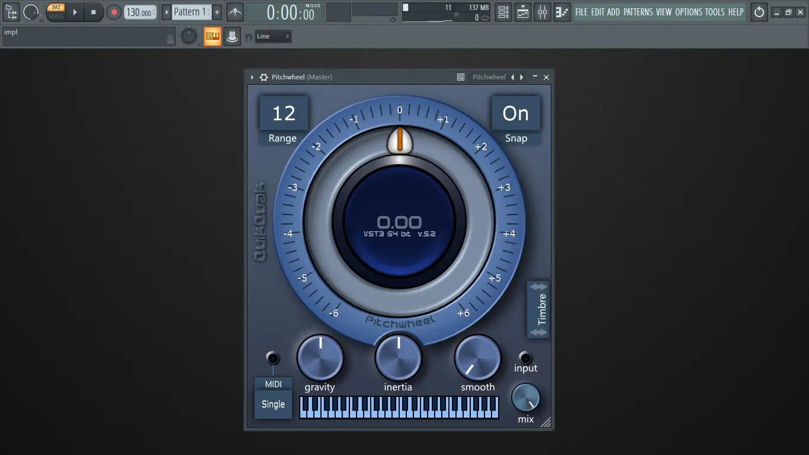The height and width of the screenshot is (455, 809).
Task: Toggle the MIDI button in the plugin
Action: 273,384
